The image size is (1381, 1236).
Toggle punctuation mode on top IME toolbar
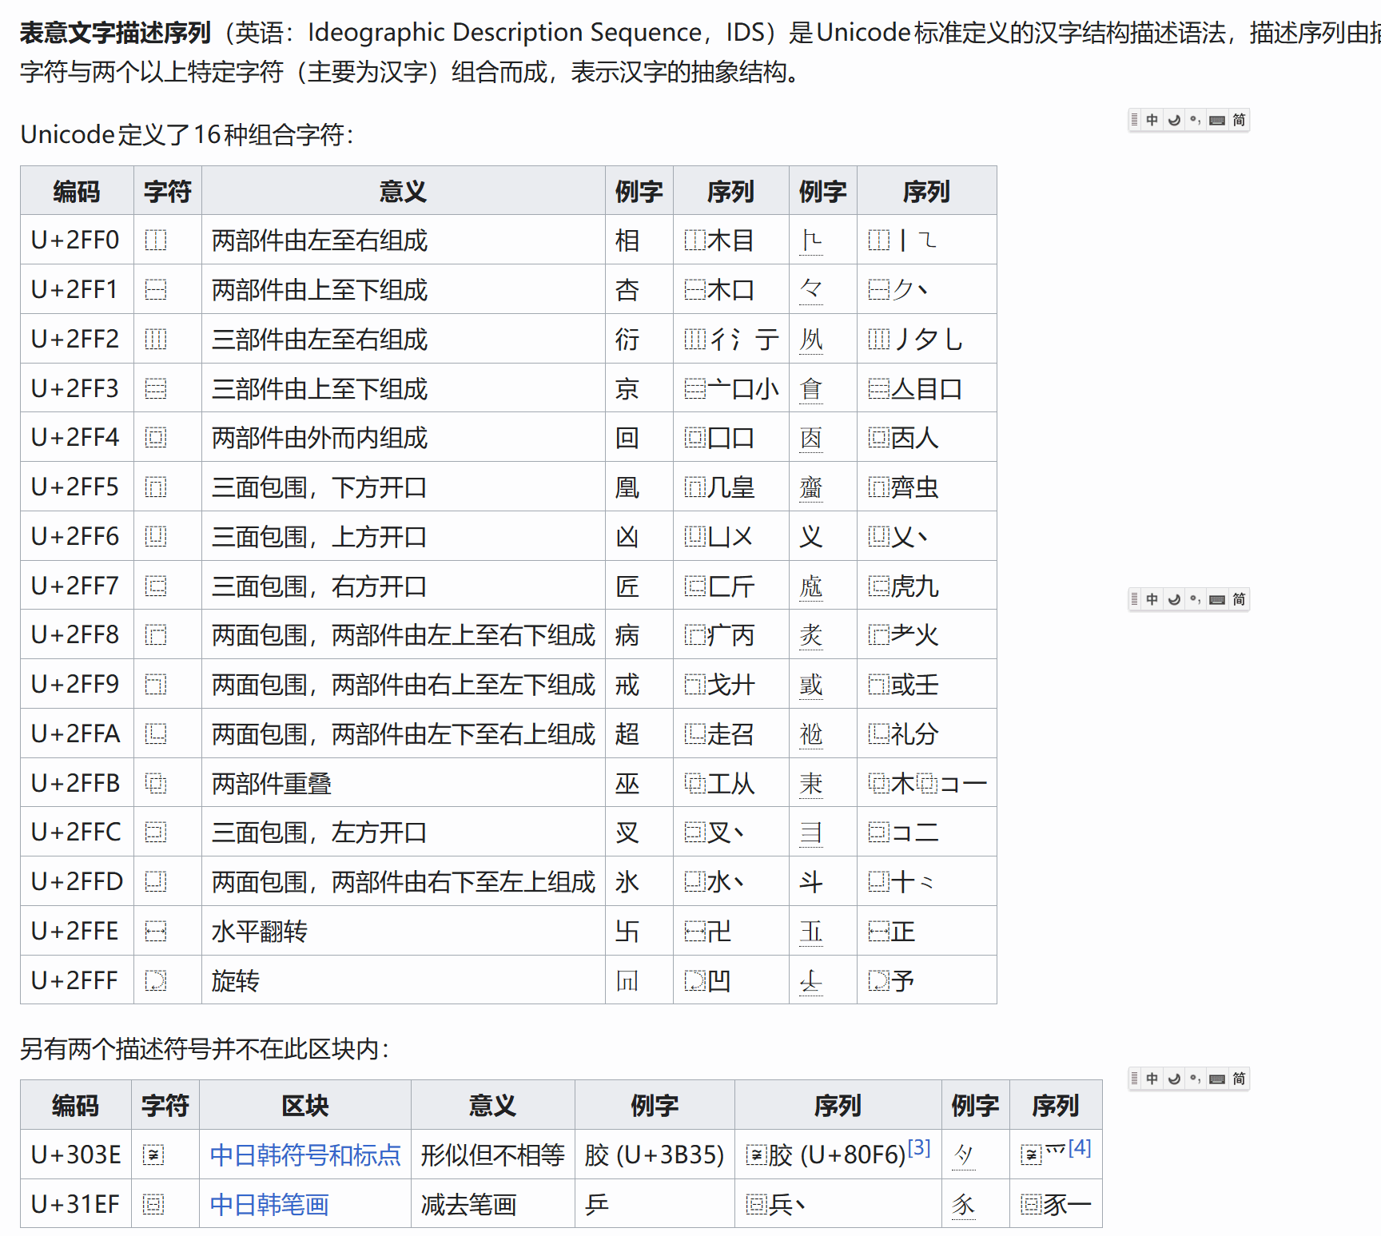(x=1195, y=120)
